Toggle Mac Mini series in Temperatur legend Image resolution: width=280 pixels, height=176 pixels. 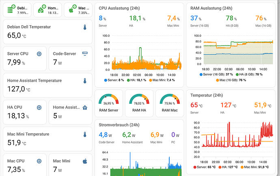[255, 167]
